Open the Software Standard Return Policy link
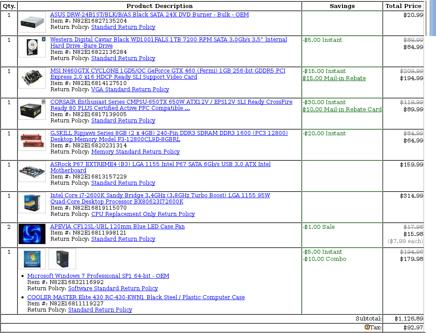 113,288
